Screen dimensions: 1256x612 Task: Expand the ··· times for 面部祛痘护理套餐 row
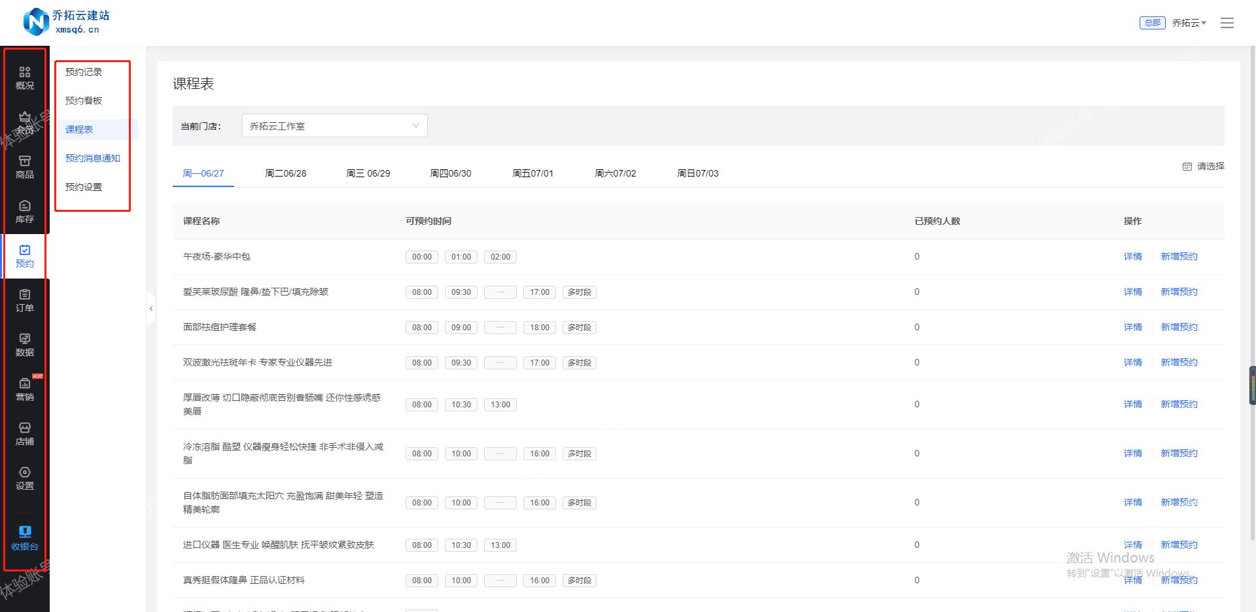(500, 328)
